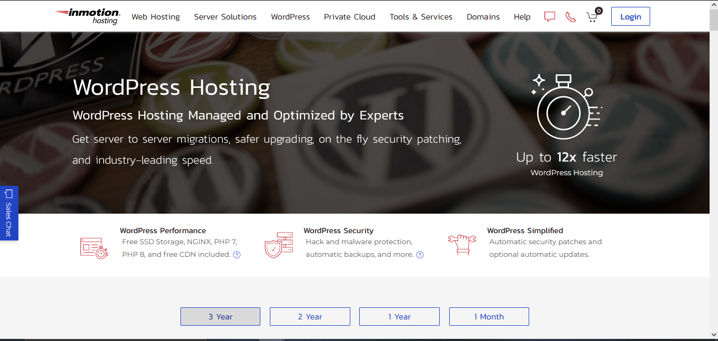The height and width of the screenshot is (341, 718).
Task: Open the shopping cart icon
Action: pos(592,16)
